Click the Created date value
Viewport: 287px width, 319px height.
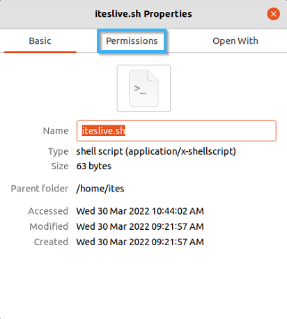coord(140,242)
